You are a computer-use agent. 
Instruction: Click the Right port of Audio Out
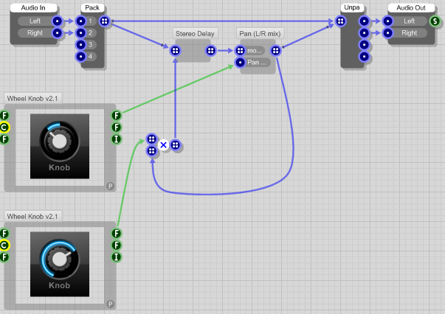pyautogui.click(x=410, y=33)
